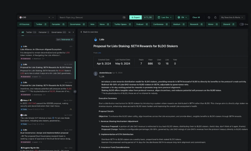
Task: Expand the LDO token selector dropdown arrow
Action: (53, 17)
